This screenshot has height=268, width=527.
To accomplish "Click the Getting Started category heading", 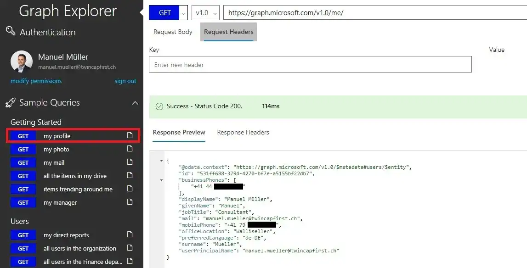I will (x=36, y=122).
